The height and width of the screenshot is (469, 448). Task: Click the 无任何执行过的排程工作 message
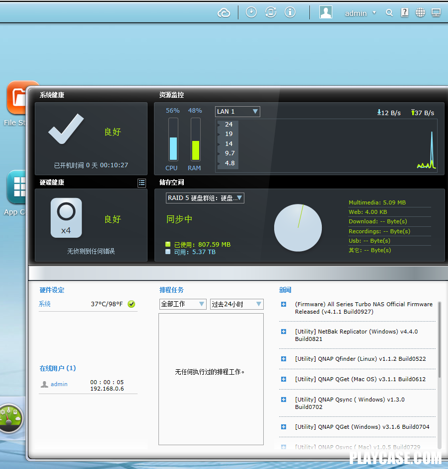point(210,372)
